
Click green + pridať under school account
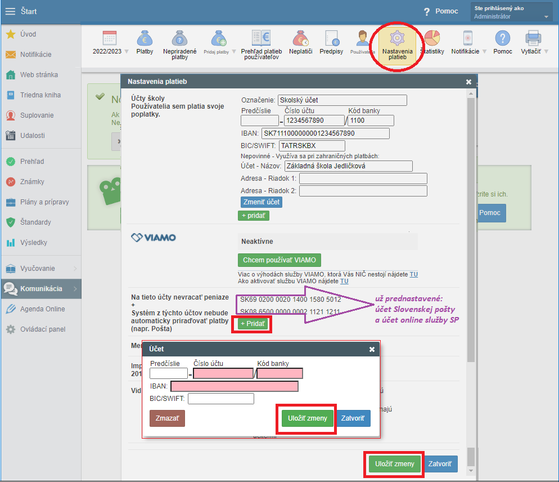(x=254, y=216)
